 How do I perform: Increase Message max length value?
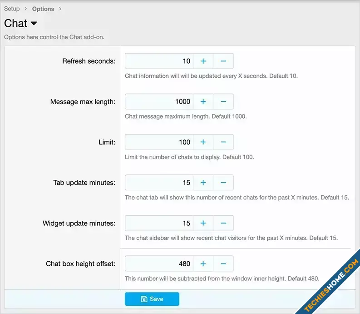pos(203,101)
